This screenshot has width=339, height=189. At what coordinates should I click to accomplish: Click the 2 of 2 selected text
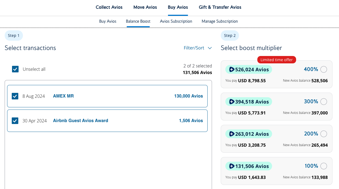pos(197,66)
